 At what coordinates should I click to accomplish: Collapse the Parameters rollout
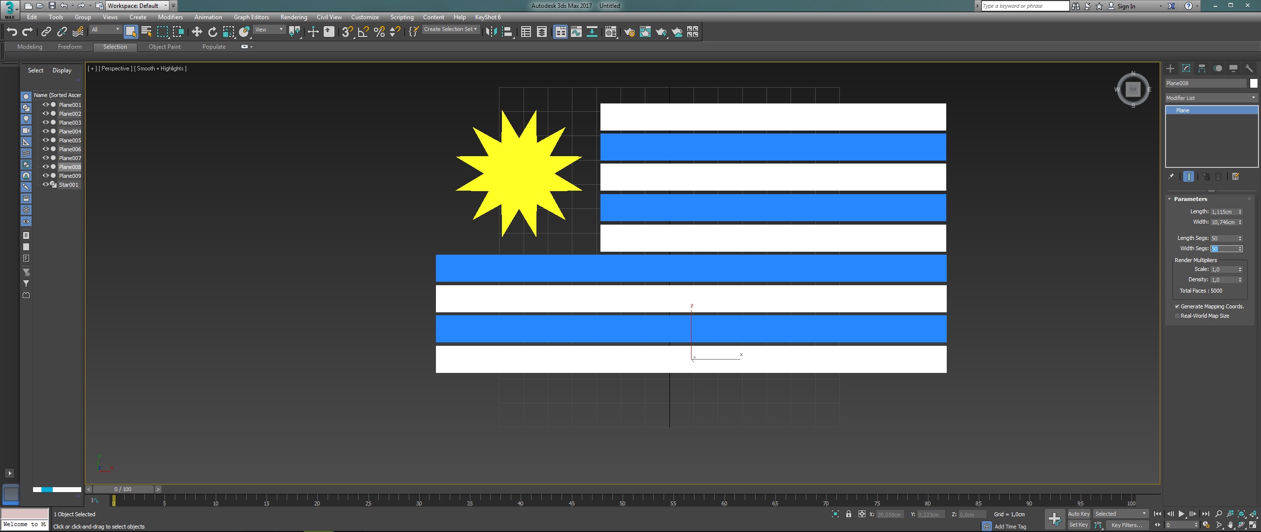(x=1190, y=199)
